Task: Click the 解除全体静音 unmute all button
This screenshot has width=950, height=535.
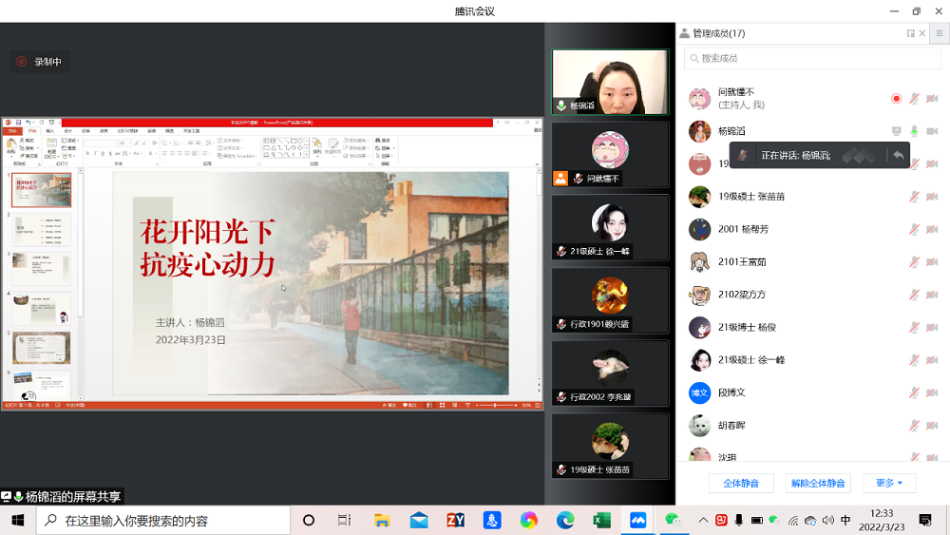Action: click(818, 483)
